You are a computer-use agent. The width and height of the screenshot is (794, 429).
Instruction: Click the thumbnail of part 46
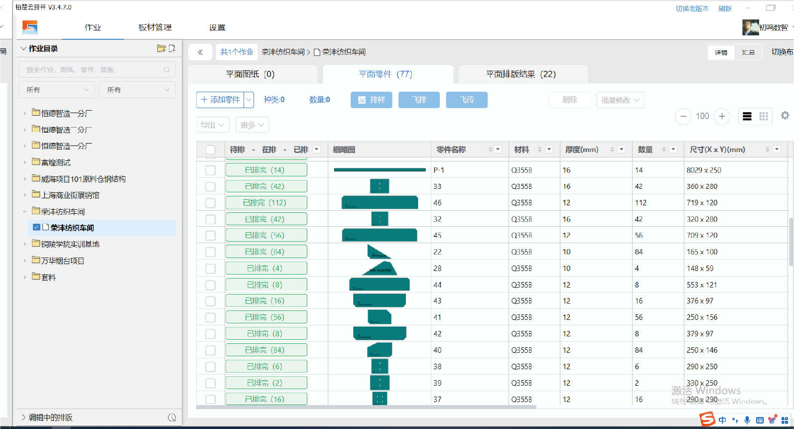click(x=380, y=202)
